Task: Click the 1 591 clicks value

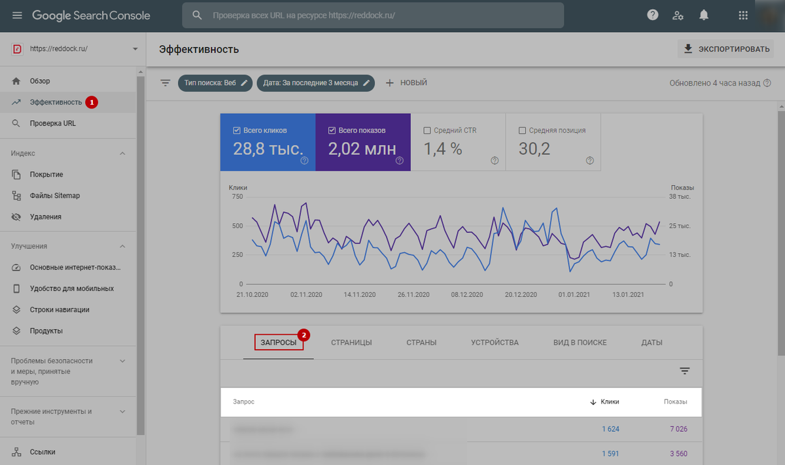Action: point(610,454)
